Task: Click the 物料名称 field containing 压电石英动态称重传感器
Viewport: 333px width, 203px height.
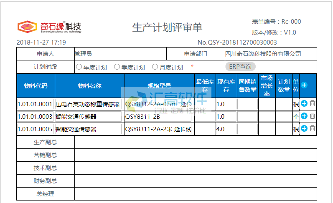Action: pos(88,104)
